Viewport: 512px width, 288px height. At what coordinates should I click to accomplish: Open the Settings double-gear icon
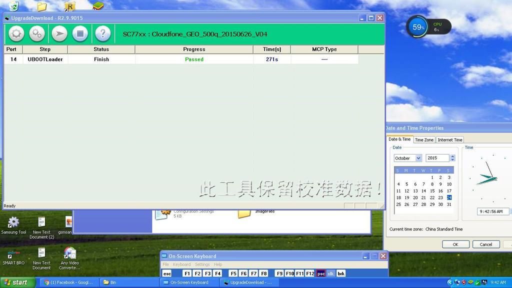coord(37,34)
